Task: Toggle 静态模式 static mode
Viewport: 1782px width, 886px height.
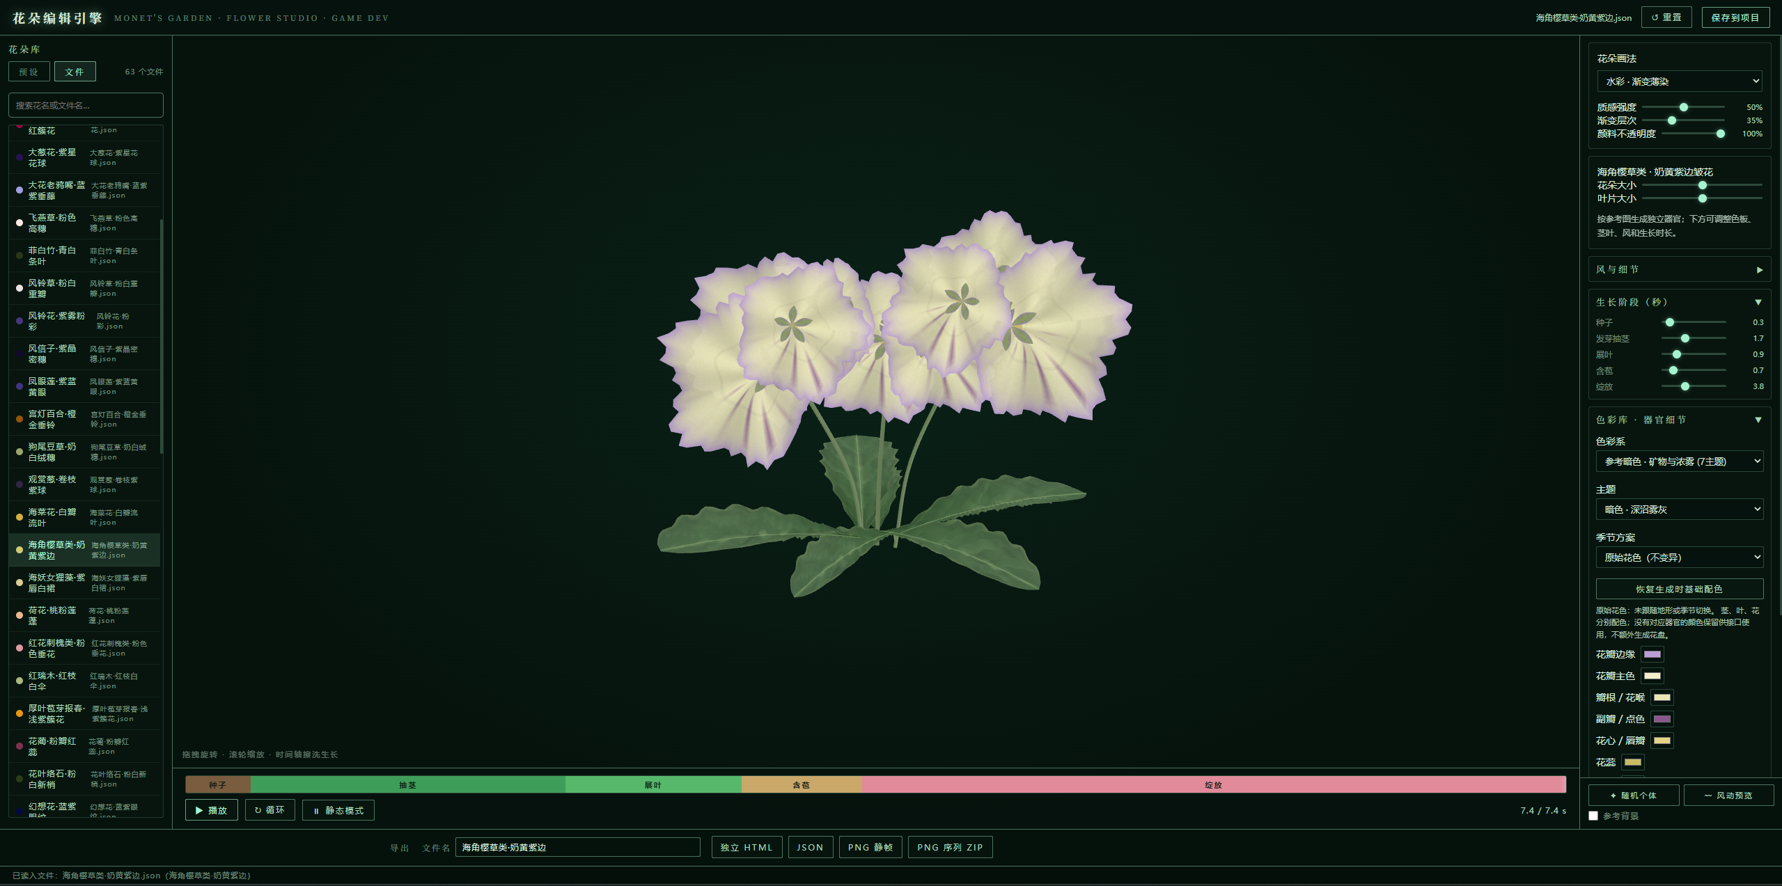Action: pyautogui.click(x=338, y=810)
